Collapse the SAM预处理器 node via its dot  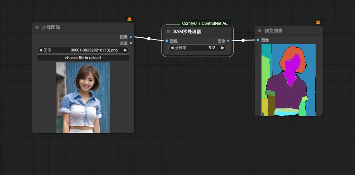coord(168,32)
